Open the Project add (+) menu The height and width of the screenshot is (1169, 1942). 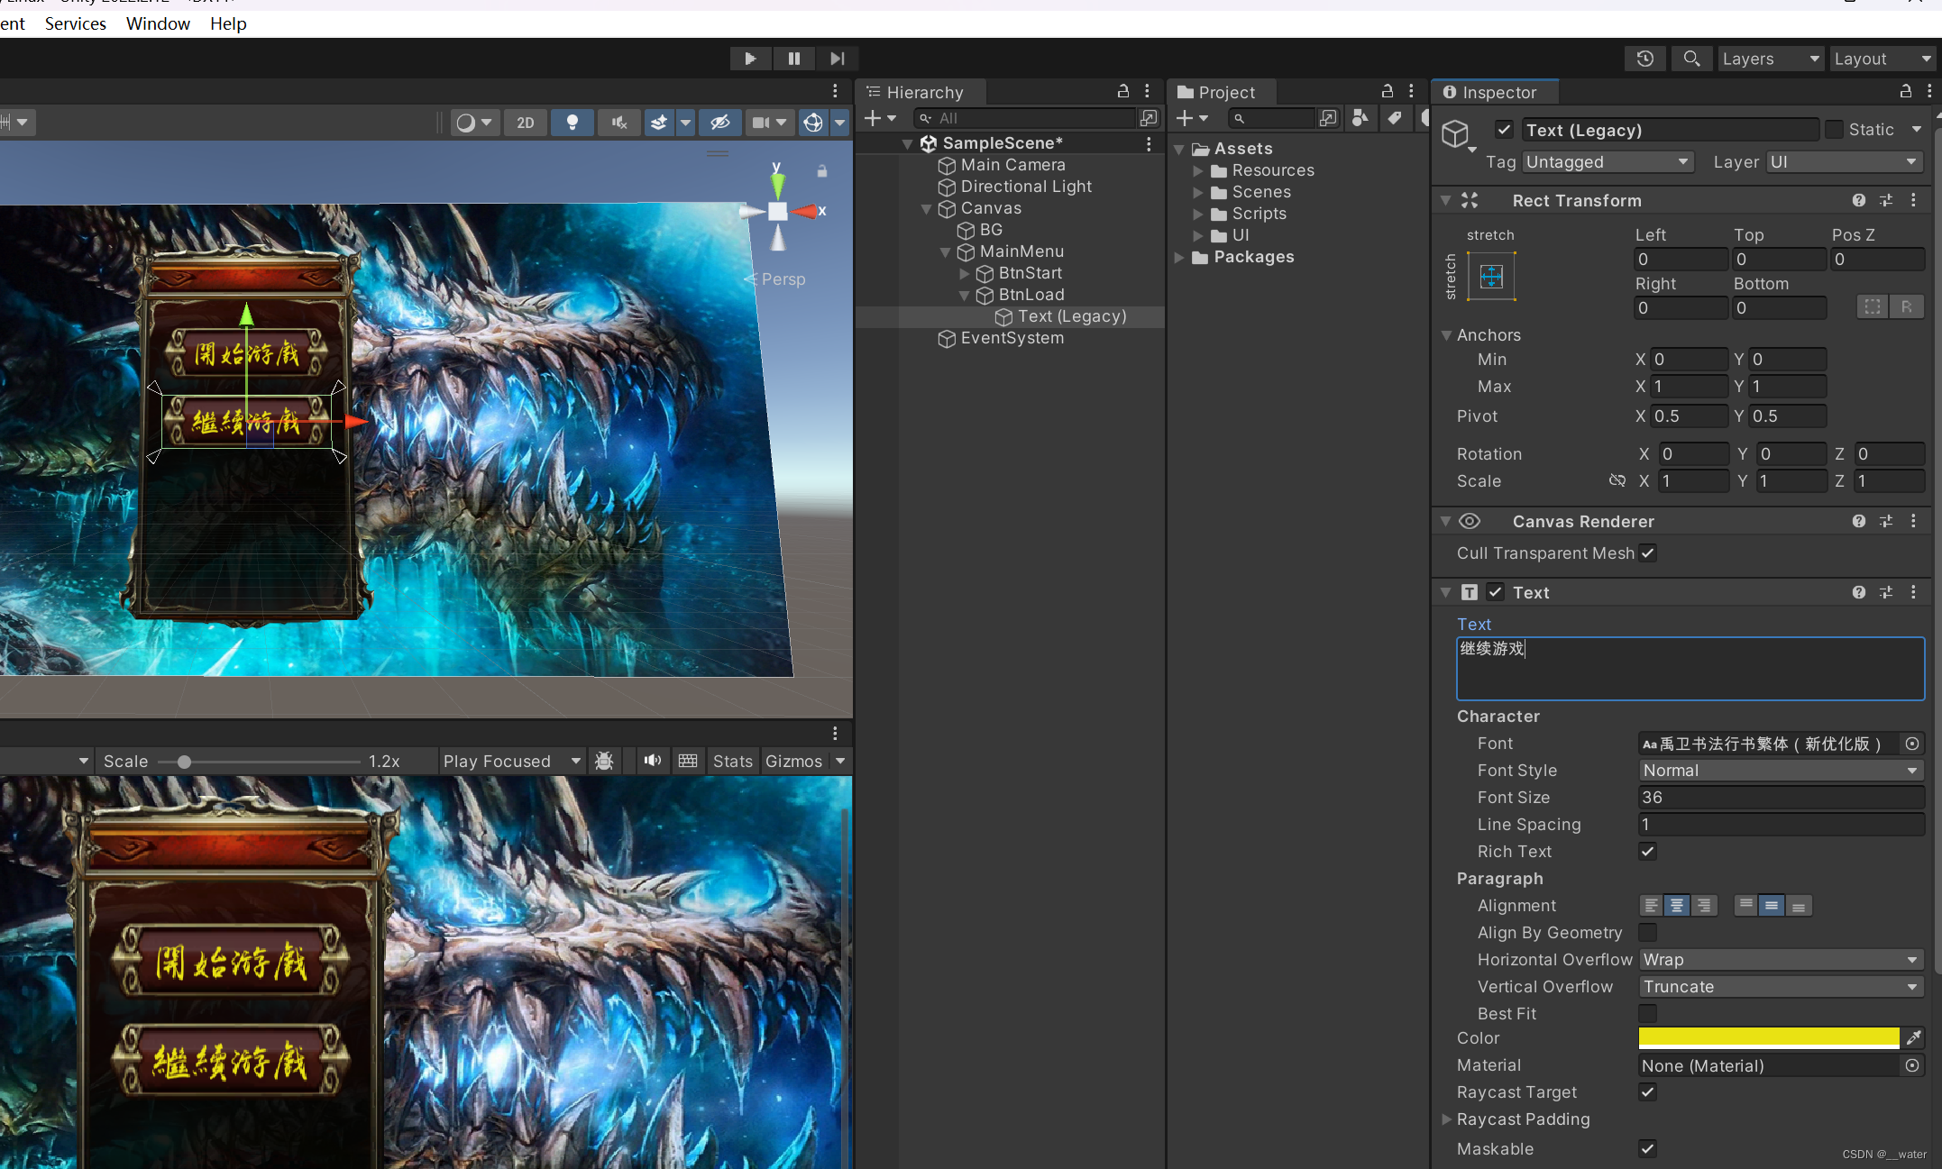pos(1192,118)
